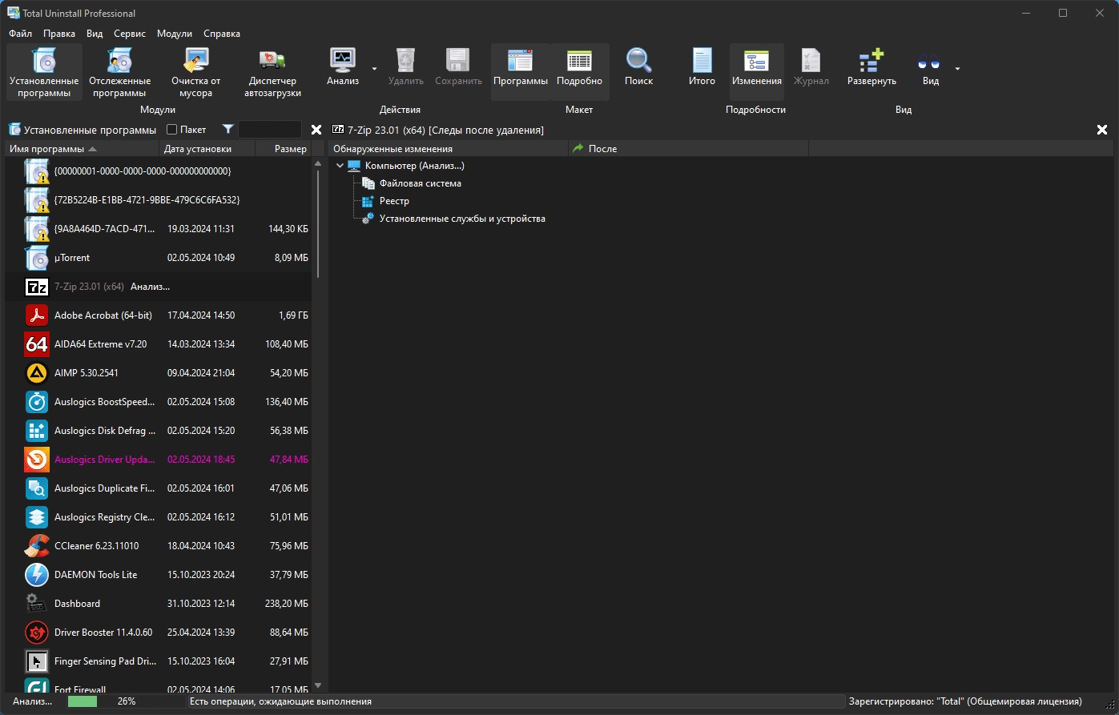Open the Отслеженные программы module
The height and width of the screenshot is (715, 1119).
[x=119, y=72]
